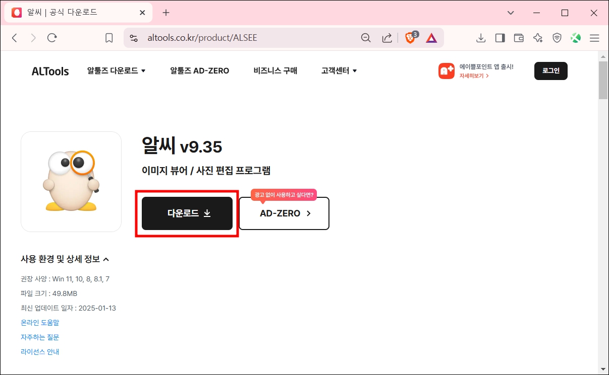Click the 에이쁠포인트 app icon
Image resolution: width=609 pixels, height=375 pixels.
click(447, 71)
